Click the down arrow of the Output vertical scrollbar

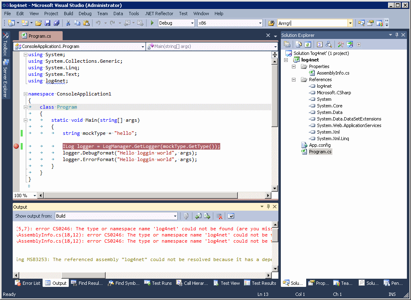pos(275,268)
